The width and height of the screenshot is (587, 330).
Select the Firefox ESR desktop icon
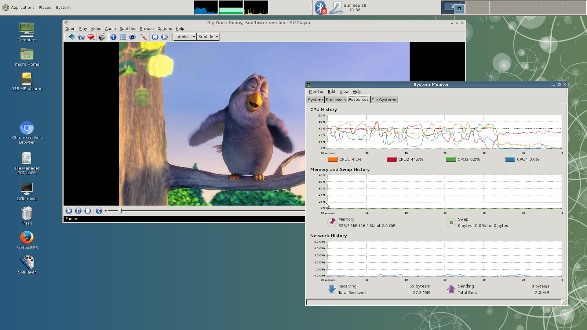pyautogui.click(x=27, y=241)
